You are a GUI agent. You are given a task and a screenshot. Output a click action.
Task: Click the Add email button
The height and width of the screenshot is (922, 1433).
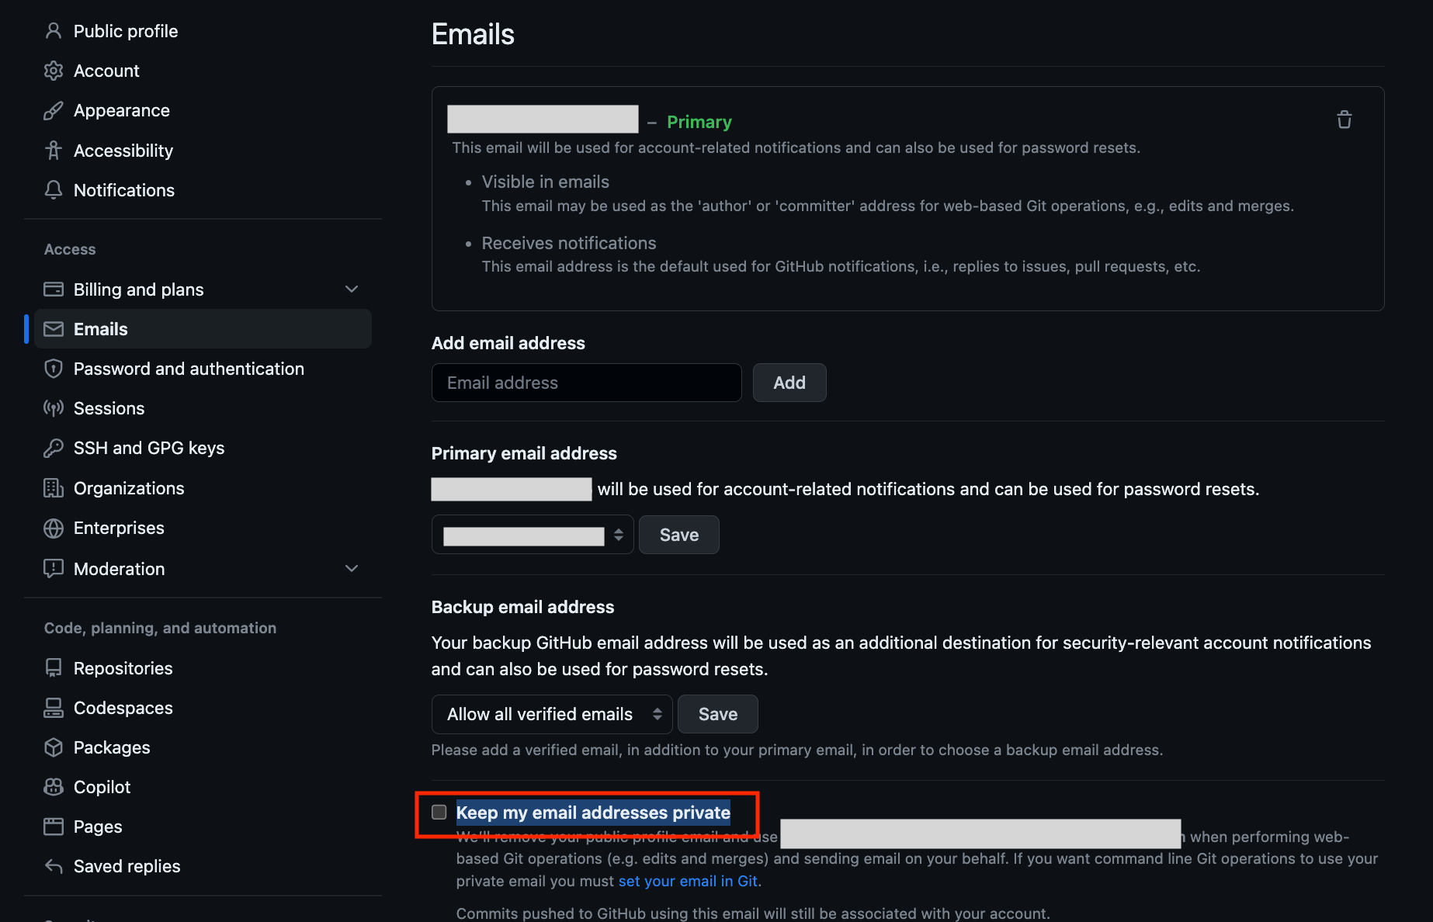tap(789, 383)
